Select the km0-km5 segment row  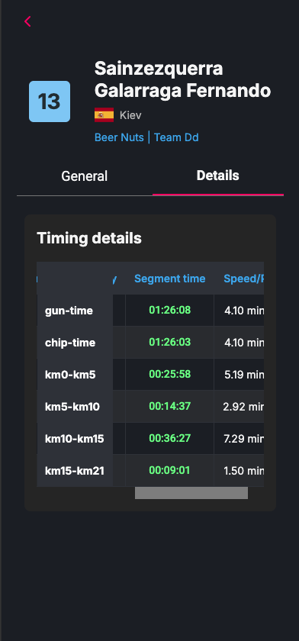(x=150, y=375)
